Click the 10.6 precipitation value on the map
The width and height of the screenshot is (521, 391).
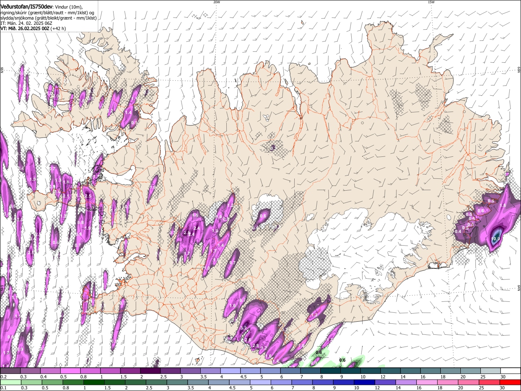coord(496,239)
